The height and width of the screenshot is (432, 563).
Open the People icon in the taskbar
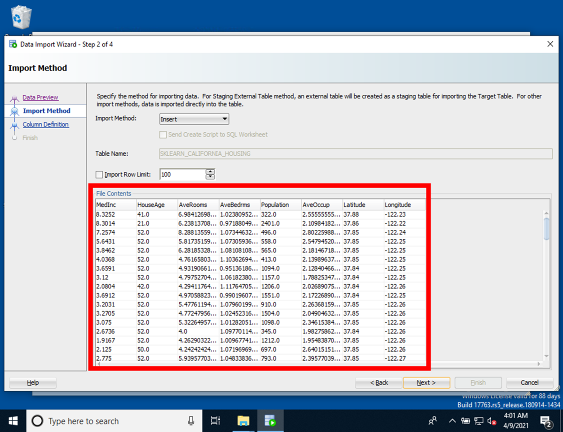pos(433,421)
